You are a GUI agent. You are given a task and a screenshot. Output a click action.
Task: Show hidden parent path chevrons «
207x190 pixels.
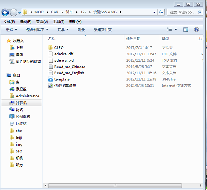(x=30, y=12)
